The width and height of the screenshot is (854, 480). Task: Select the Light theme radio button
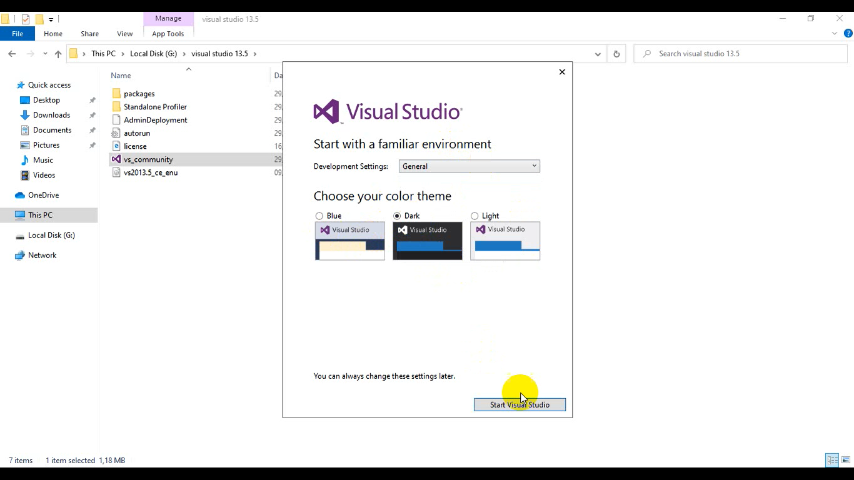point(475,216)
